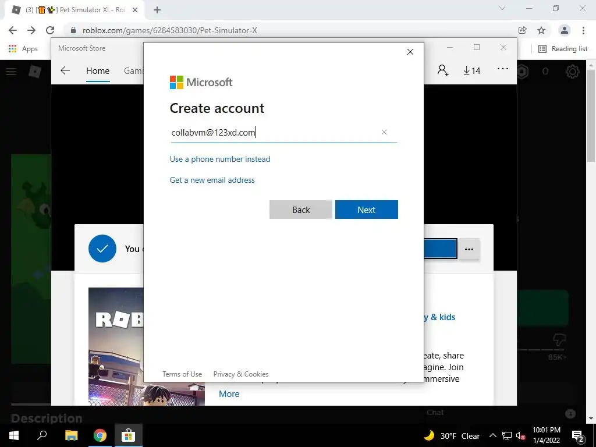
Task: Click the Microsoft logo in the dialog
Action: coord(201,82)
